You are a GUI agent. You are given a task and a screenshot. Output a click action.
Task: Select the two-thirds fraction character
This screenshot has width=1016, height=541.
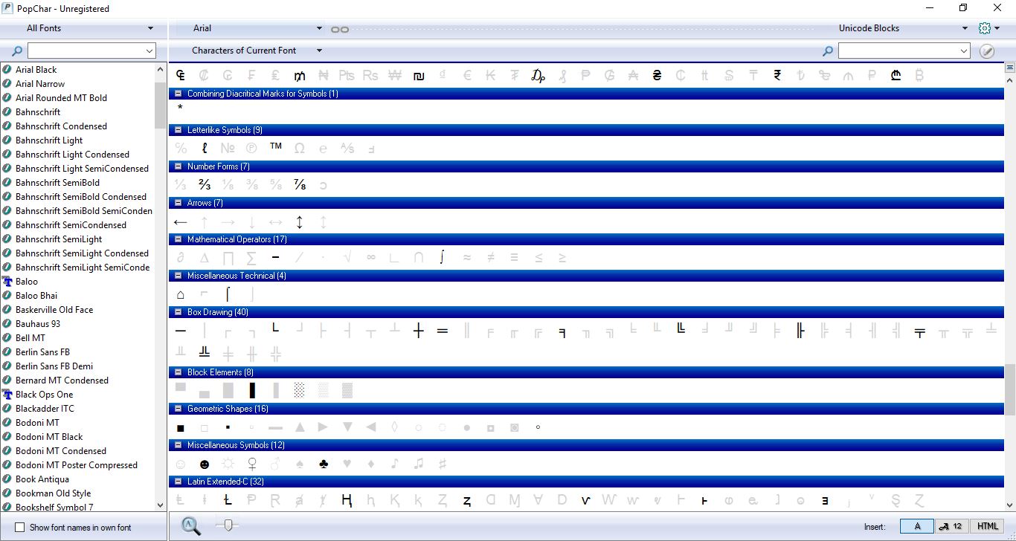[204, 184]
